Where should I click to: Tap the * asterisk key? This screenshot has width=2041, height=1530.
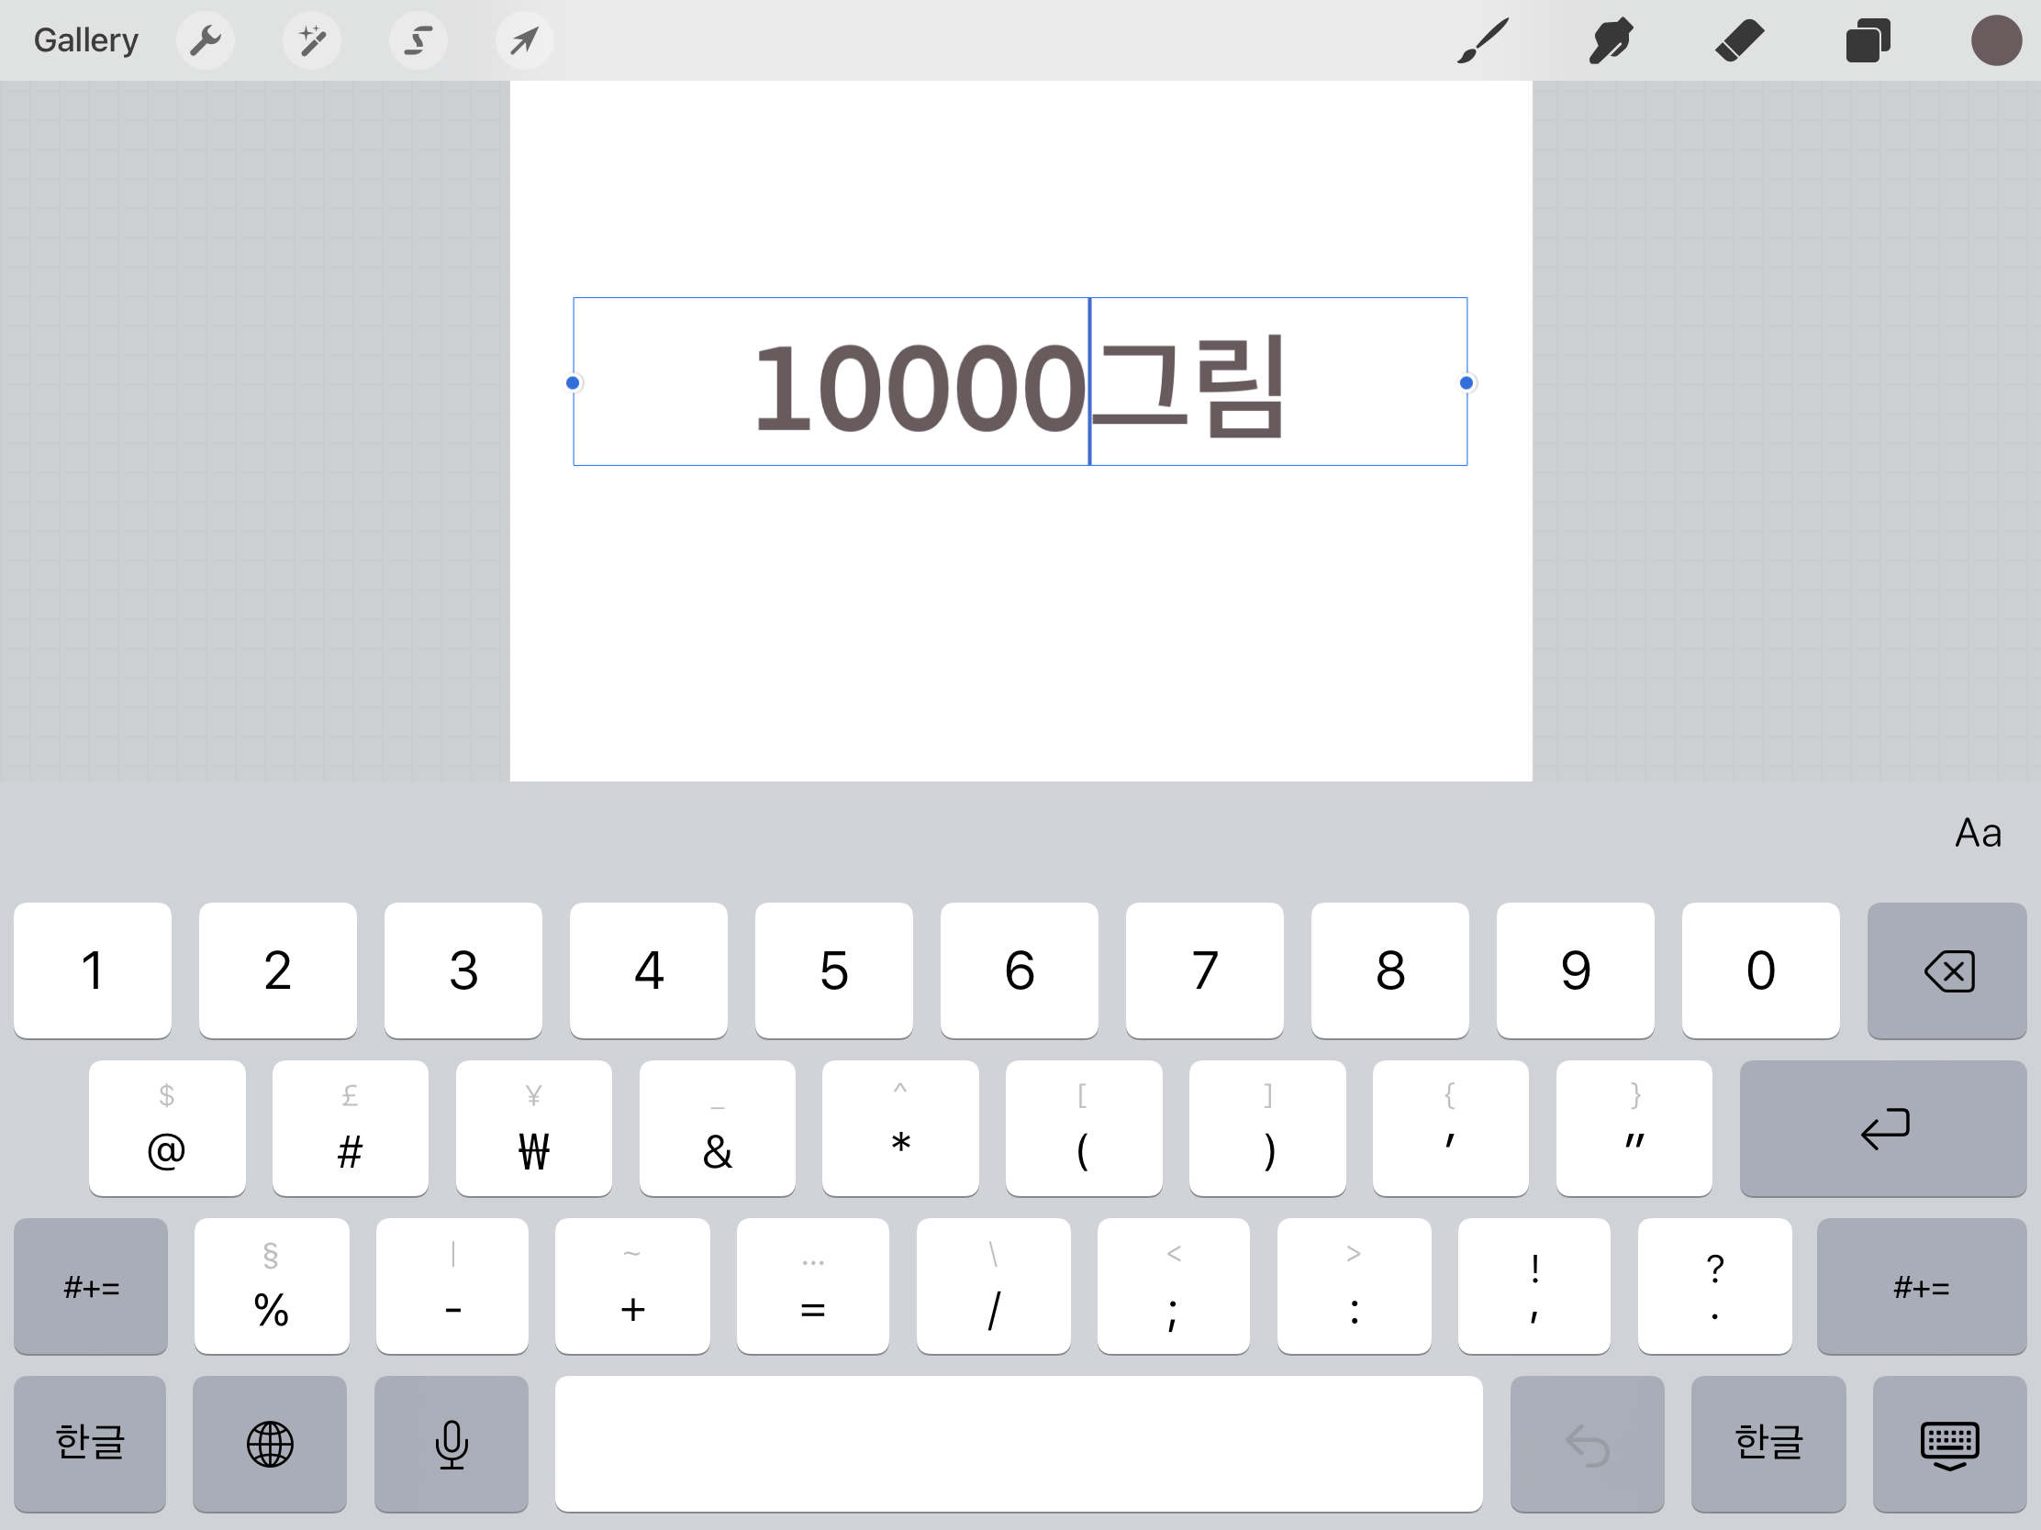(x=900, y=1128)
